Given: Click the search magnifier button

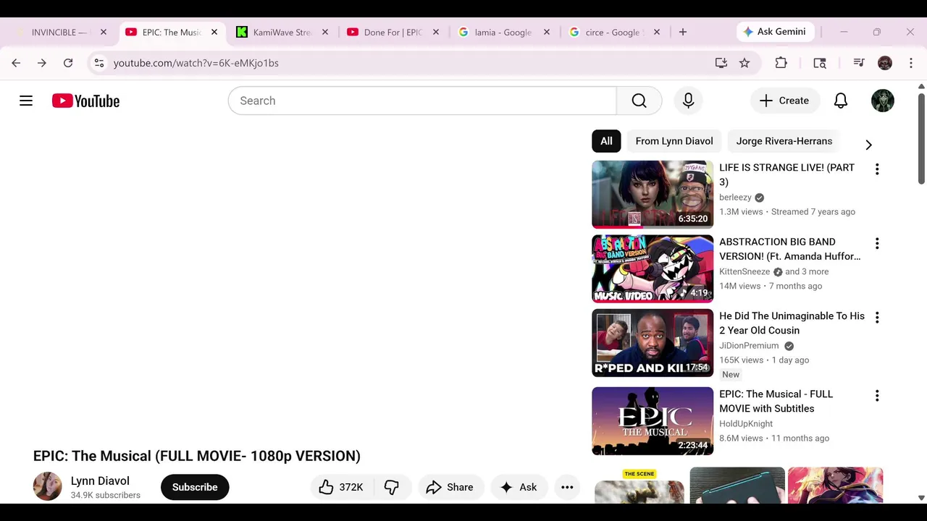Looking at the screenshot, I should click(x=639, y=101).
